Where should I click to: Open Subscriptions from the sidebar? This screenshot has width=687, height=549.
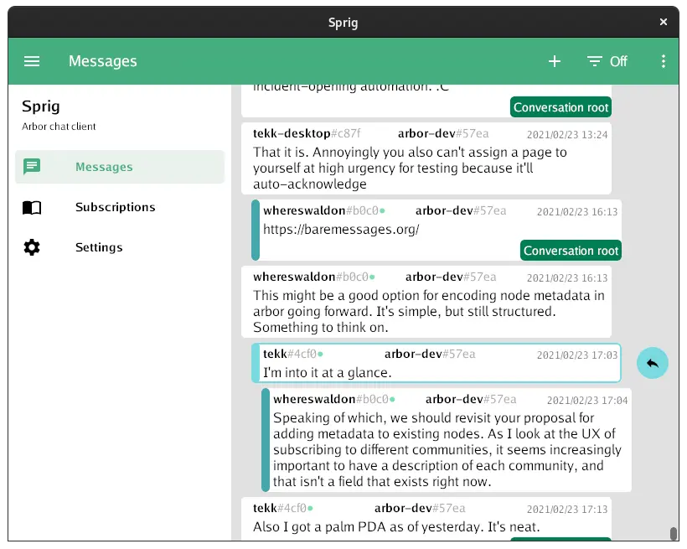click(120, 207)
